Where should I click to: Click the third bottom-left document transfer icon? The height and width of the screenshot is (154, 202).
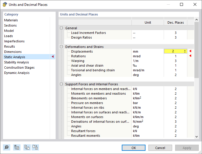[27, 148]
